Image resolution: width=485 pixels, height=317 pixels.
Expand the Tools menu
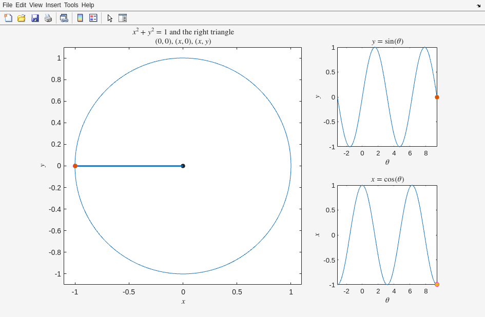[x=71, y=5]
